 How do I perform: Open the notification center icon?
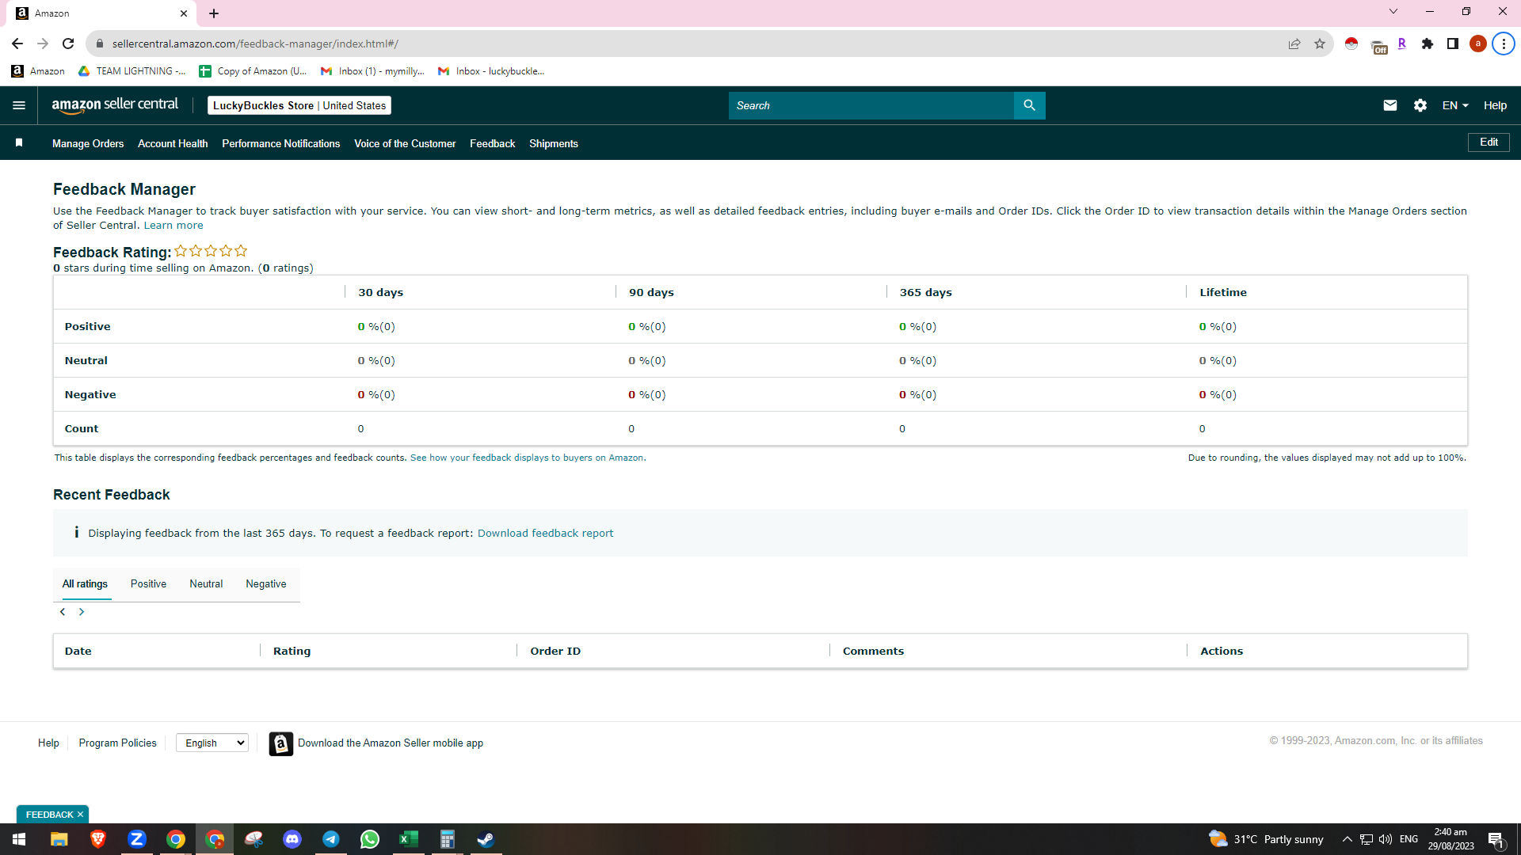click(1496, 839)
